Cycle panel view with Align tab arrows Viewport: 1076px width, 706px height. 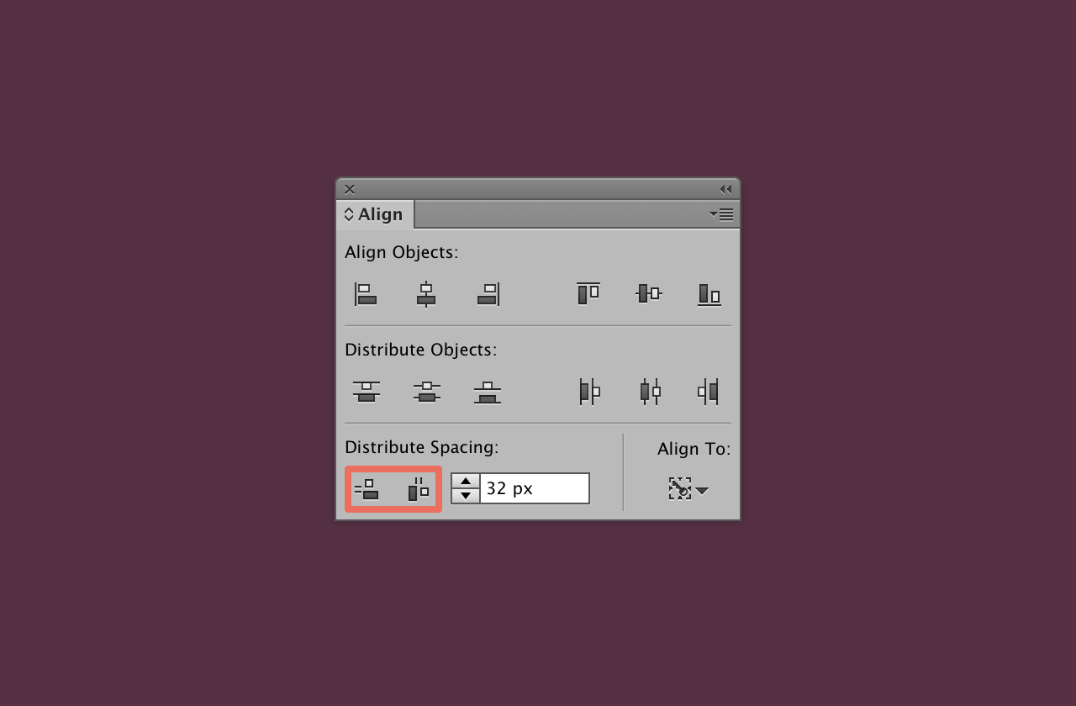point(349,214)
